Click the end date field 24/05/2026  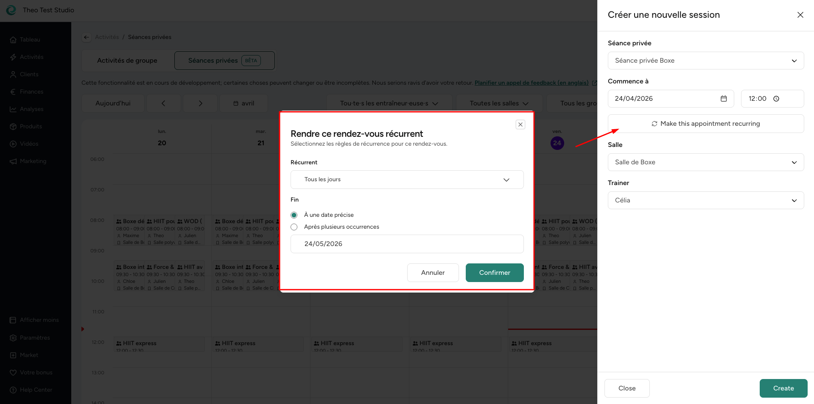coord(407,244)
